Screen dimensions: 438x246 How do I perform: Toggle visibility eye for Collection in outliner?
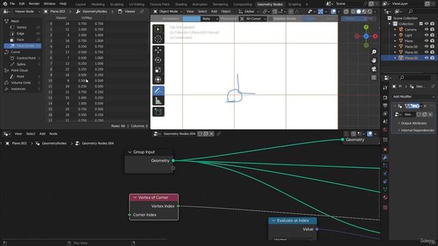click(426, 24)
